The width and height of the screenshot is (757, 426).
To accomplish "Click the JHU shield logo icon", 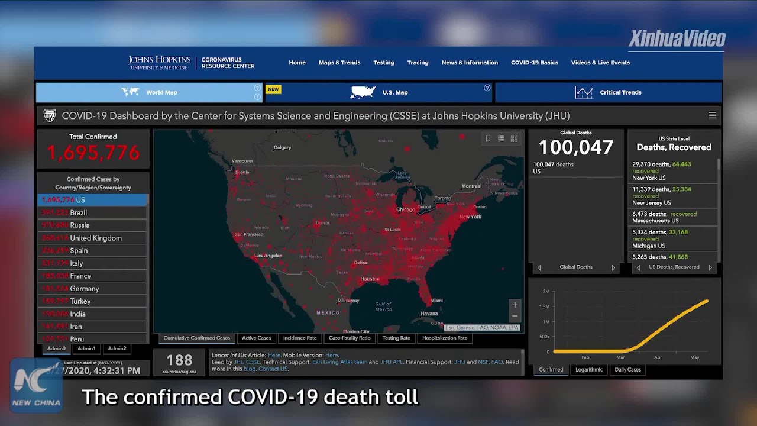I will pos(50,115).
